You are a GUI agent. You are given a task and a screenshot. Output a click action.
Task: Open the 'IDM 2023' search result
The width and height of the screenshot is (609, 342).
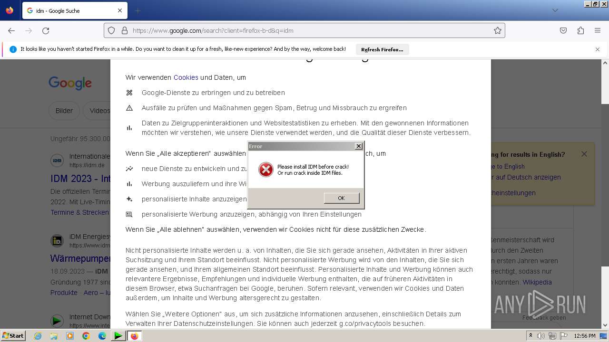(81, 179)
